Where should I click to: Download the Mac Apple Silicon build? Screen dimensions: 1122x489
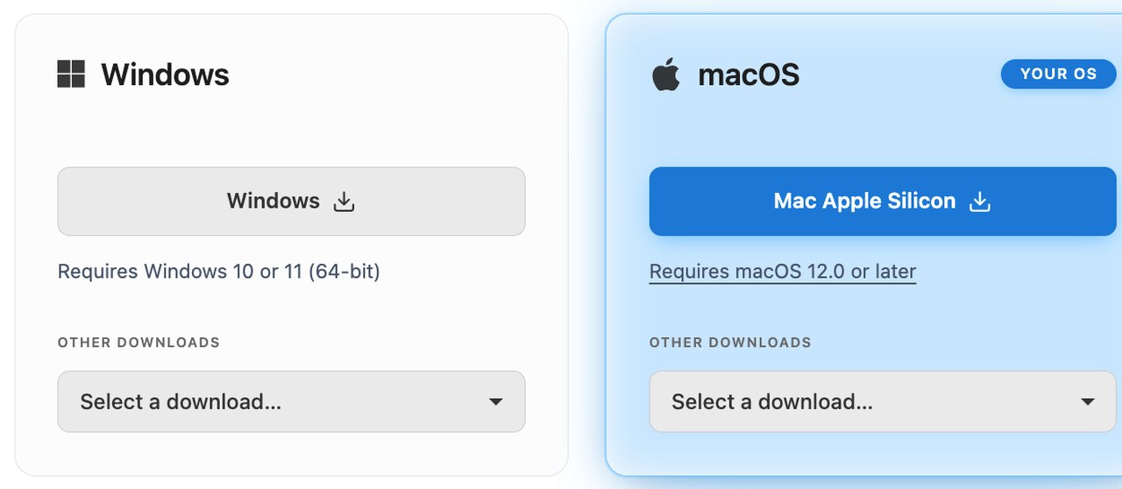(883, 202)
